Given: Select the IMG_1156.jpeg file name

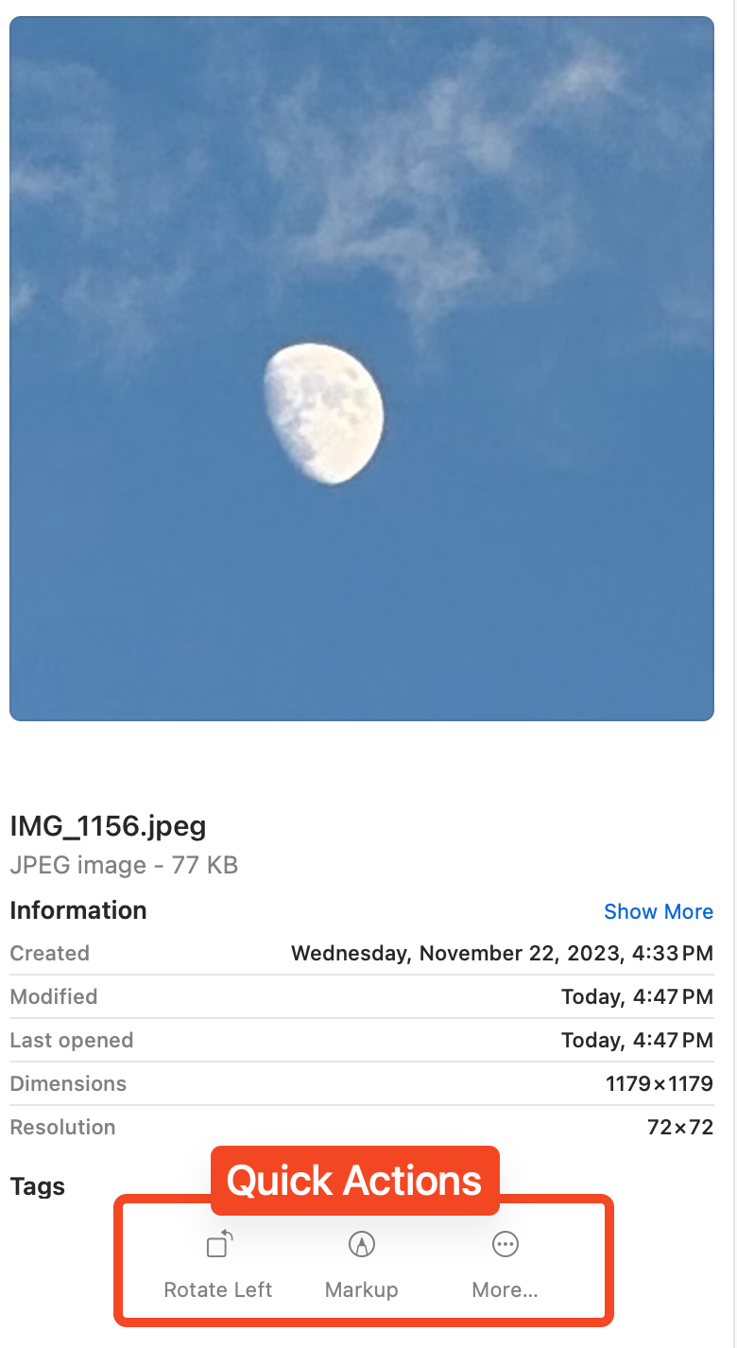Looking at the screenshot, I should coord(108,826).
